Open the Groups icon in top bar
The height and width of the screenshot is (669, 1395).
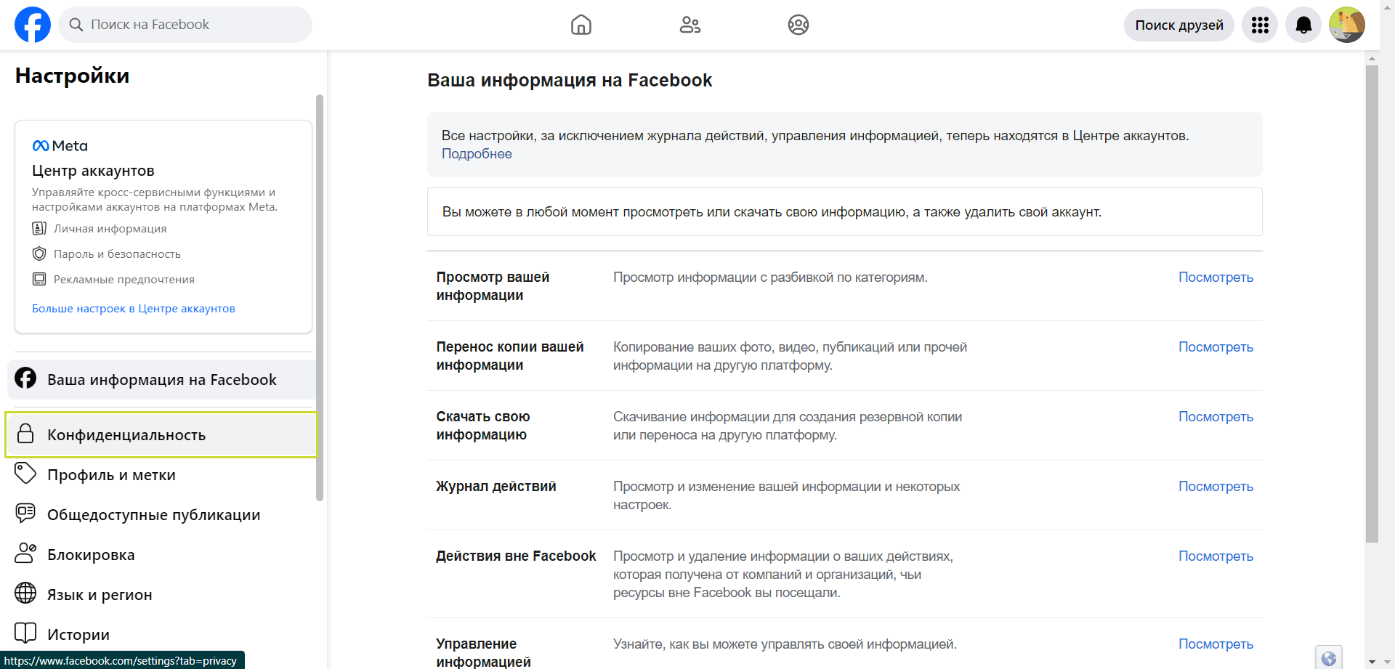point(798,25)
